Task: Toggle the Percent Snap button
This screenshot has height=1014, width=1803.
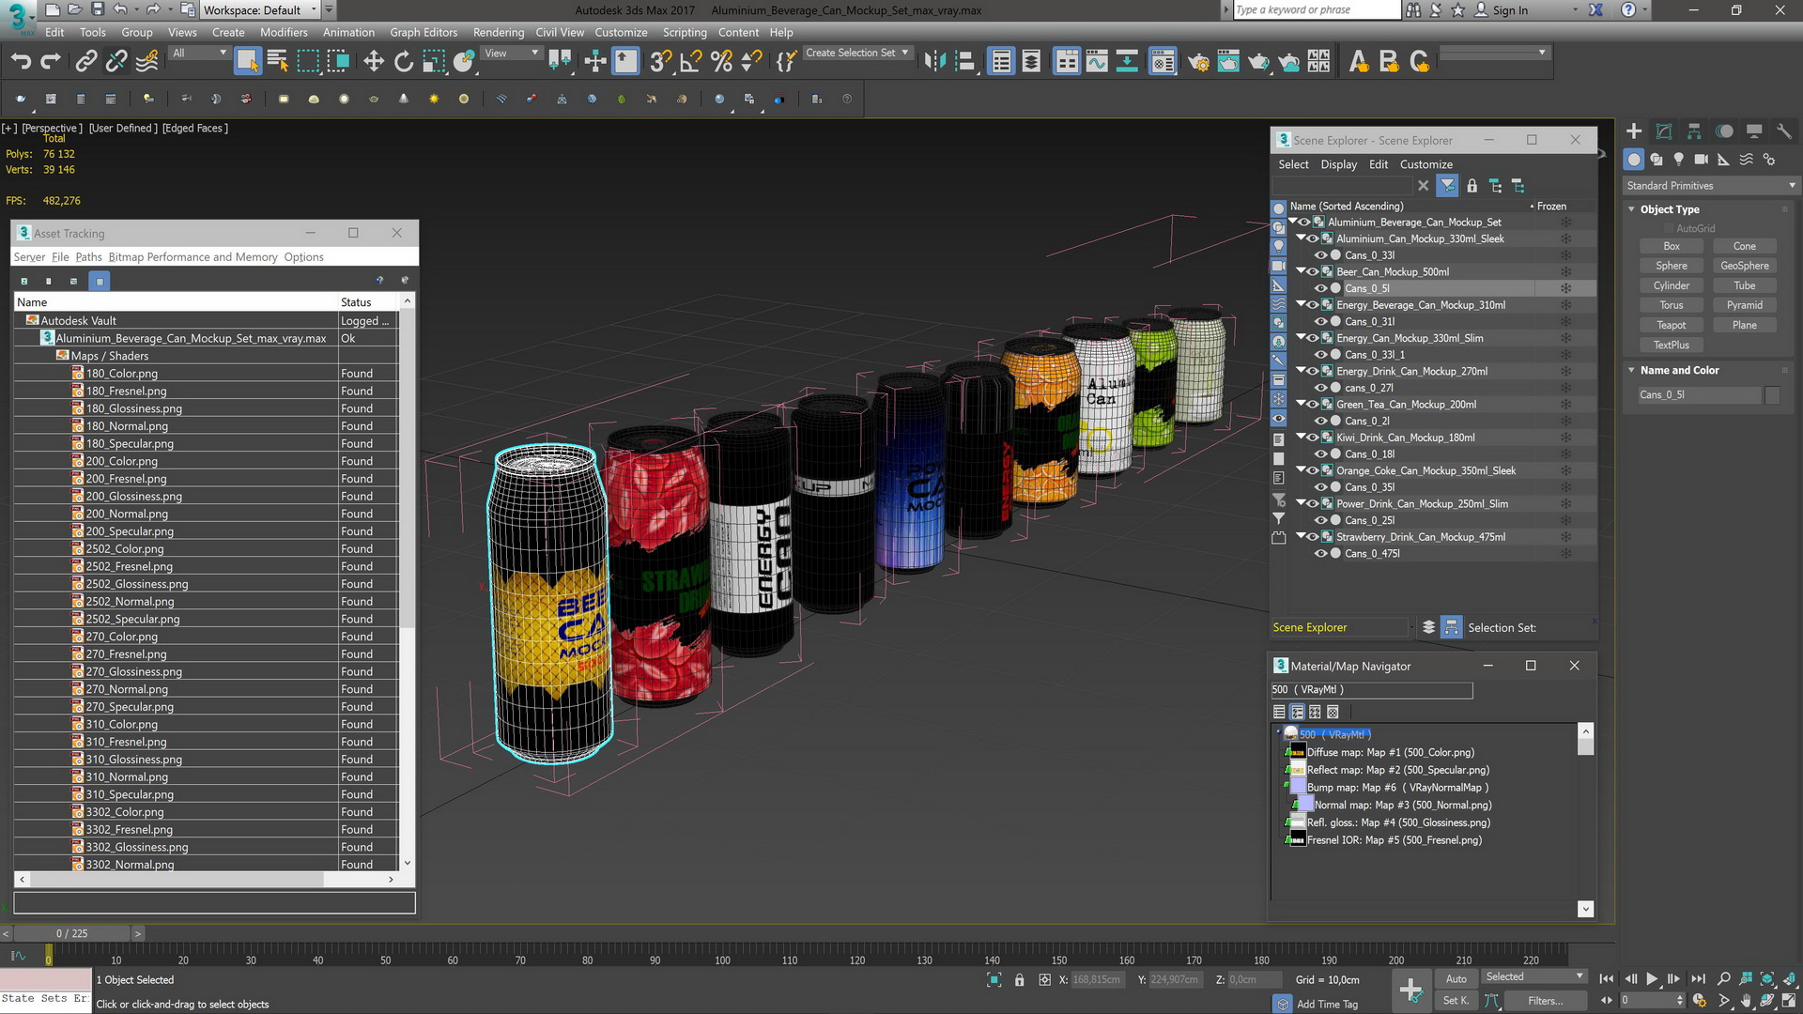Action: click(x=721, y=62)
